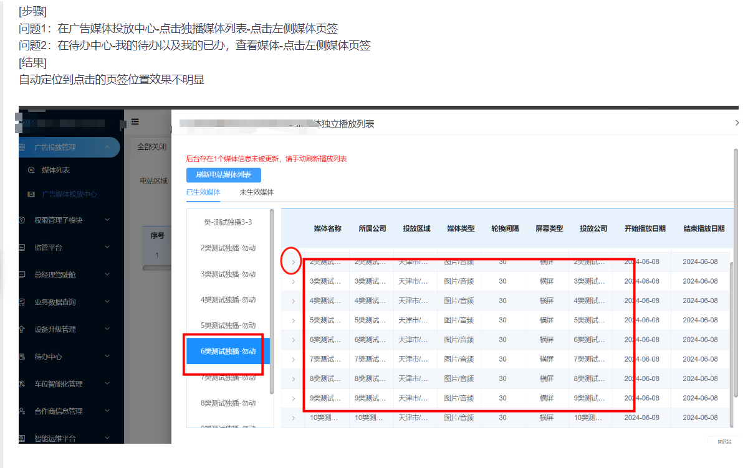The image size is (753, 468).
Task: Expand the 智能运维平台 chevron
Action: pyautogui.click(x=107, y=439)
